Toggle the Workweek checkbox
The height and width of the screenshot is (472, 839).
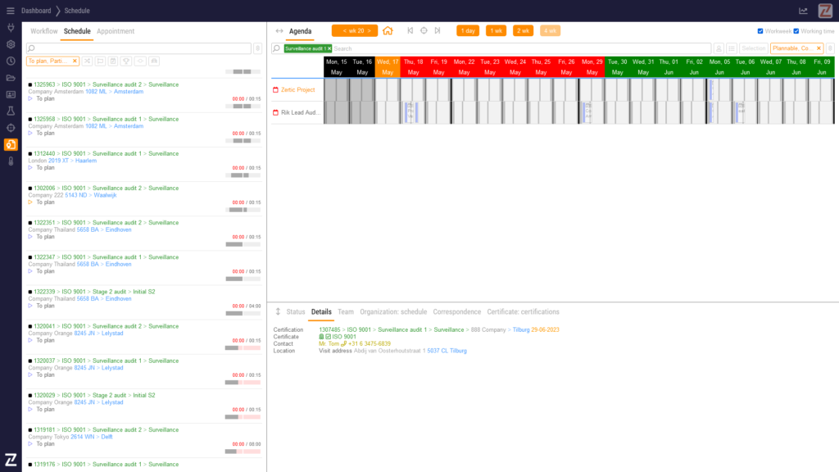[760, 31]
